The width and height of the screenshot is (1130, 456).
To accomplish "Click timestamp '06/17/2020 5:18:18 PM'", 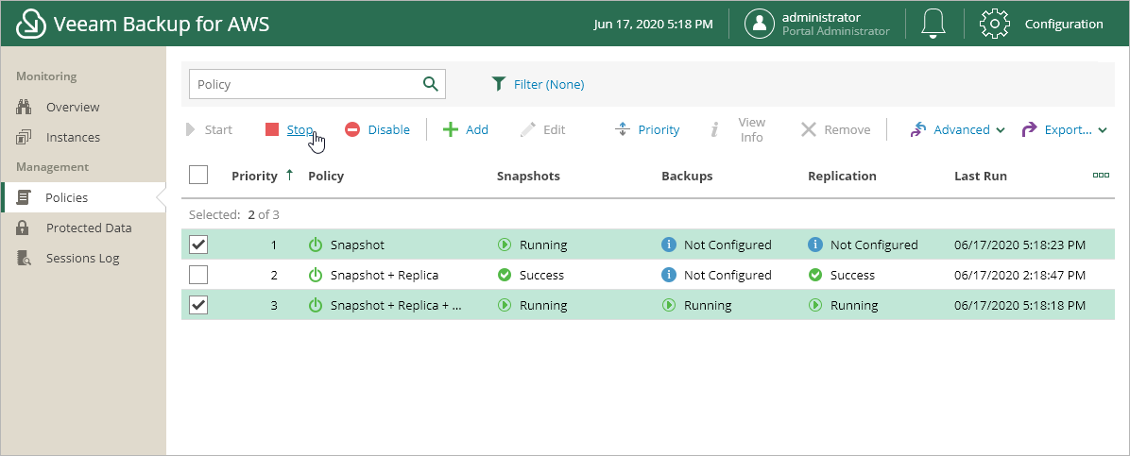I will pyautogui.click(x=1019, y=306).
